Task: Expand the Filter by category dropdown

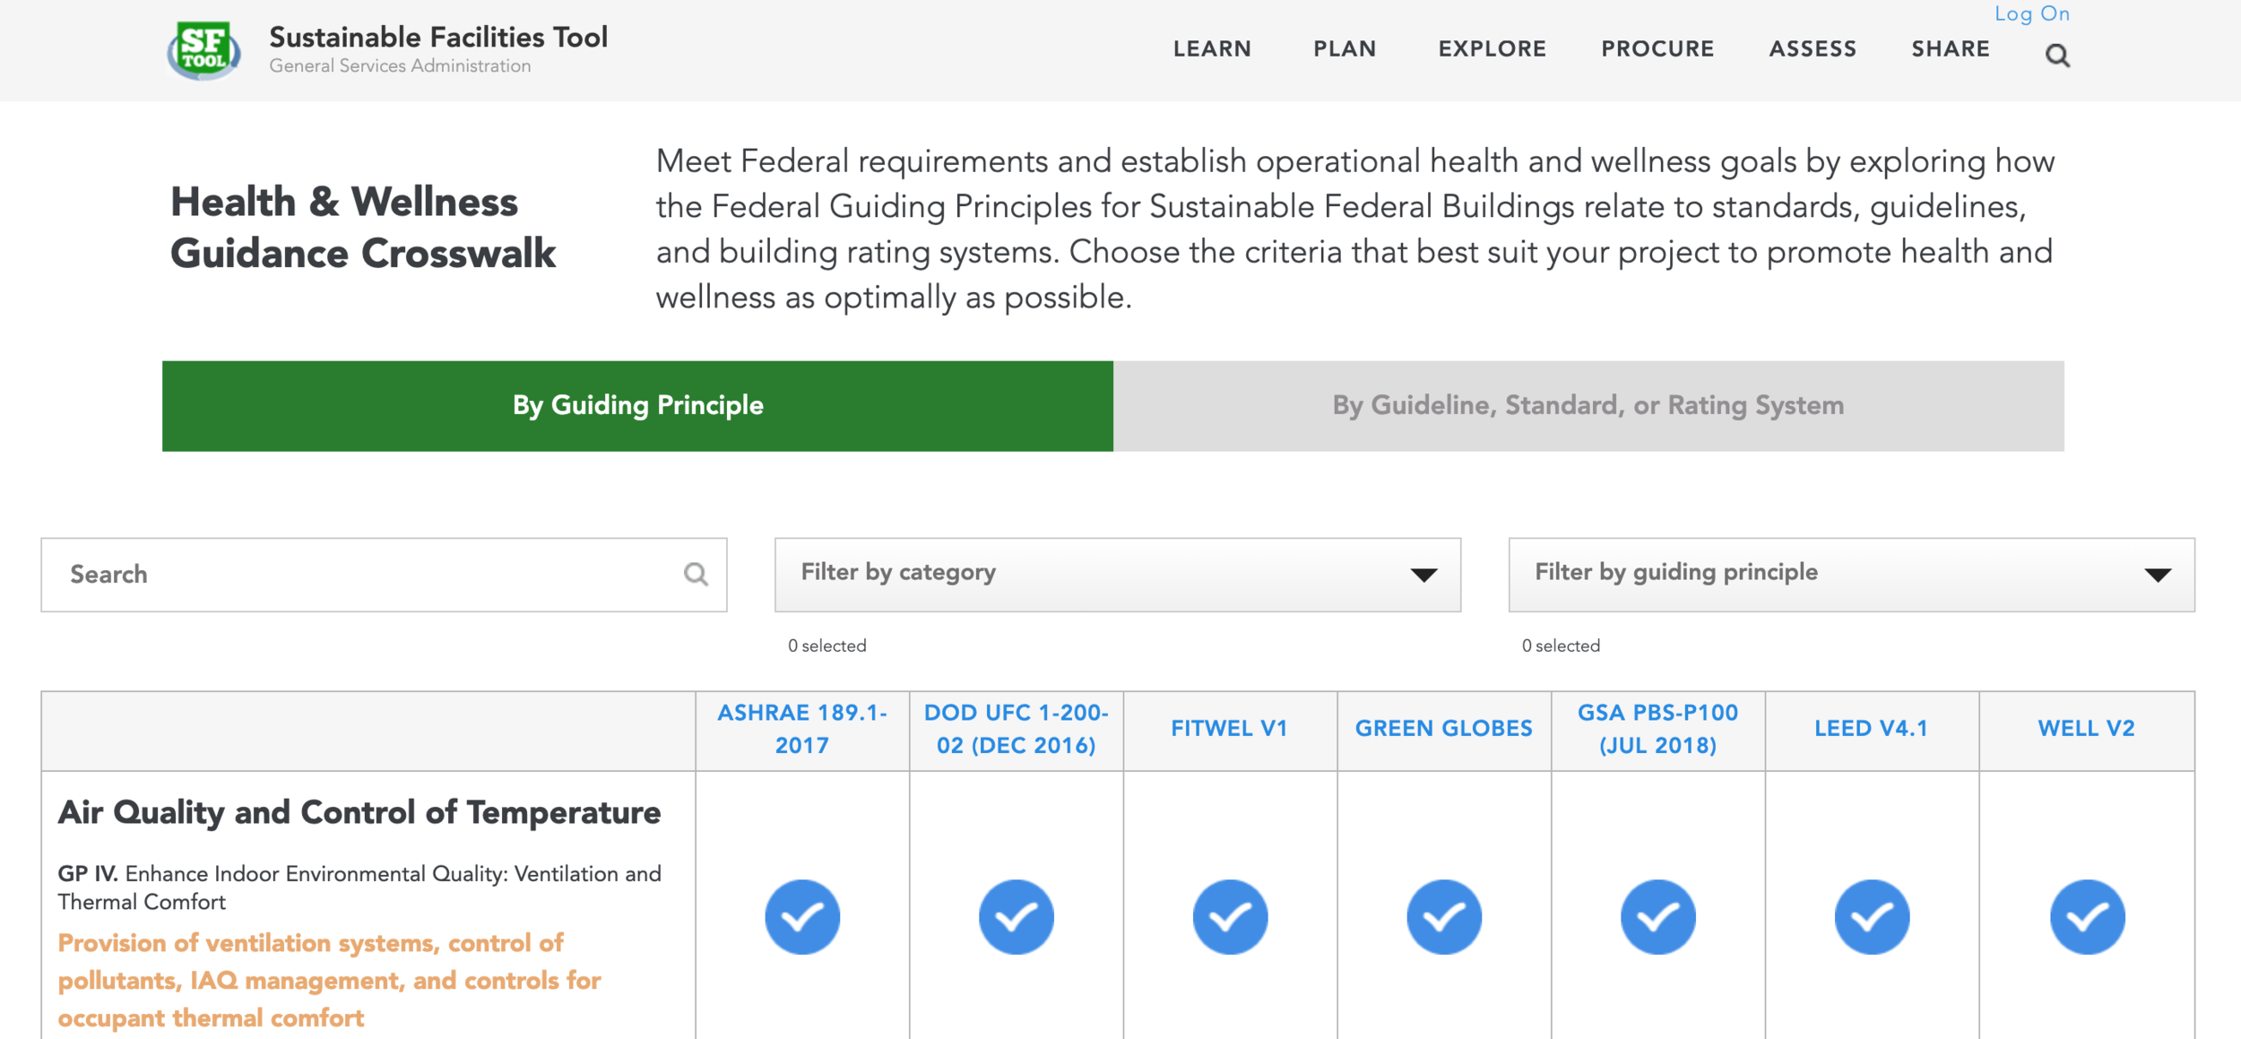Action: [1118, 575]
